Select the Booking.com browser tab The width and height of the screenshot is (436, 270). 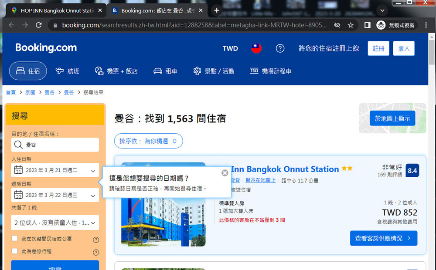coord(157,10)
